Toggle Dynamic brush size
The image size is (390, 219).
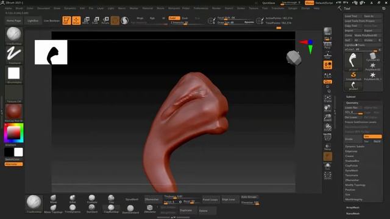(x=249, y=22)
